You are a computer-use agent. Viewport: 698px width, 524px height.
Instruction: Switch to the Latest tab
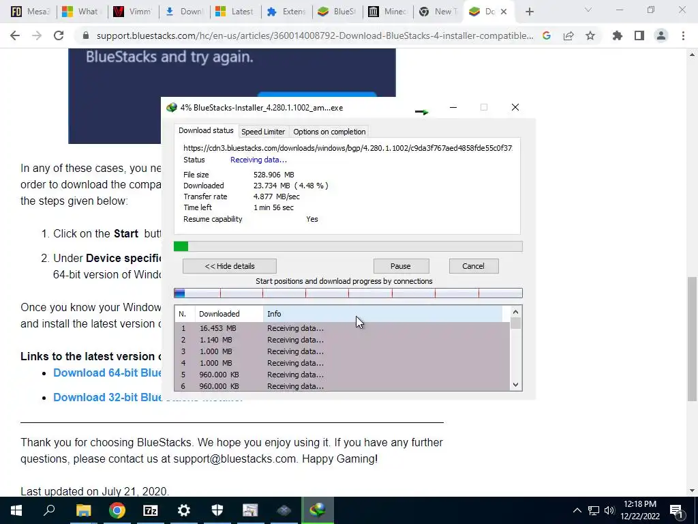[x=234, y=12]
